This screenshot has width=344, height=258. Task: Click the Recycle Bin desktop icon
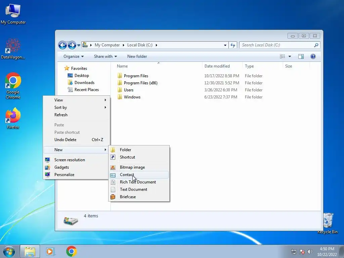tap(328, 223)
